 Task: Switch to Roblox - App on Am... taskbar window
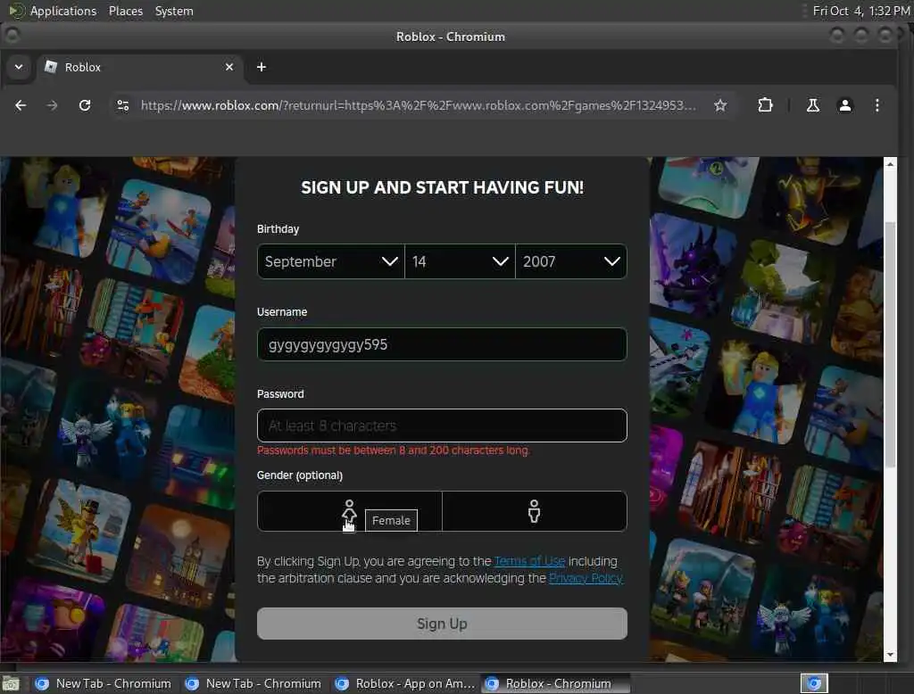click(404, 683)
